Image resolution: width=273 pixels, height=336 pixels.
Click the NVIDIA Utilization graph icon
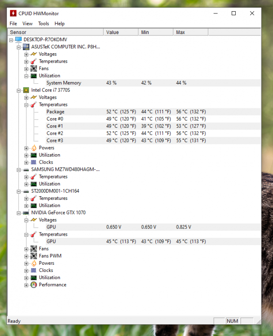click(34, 277)
